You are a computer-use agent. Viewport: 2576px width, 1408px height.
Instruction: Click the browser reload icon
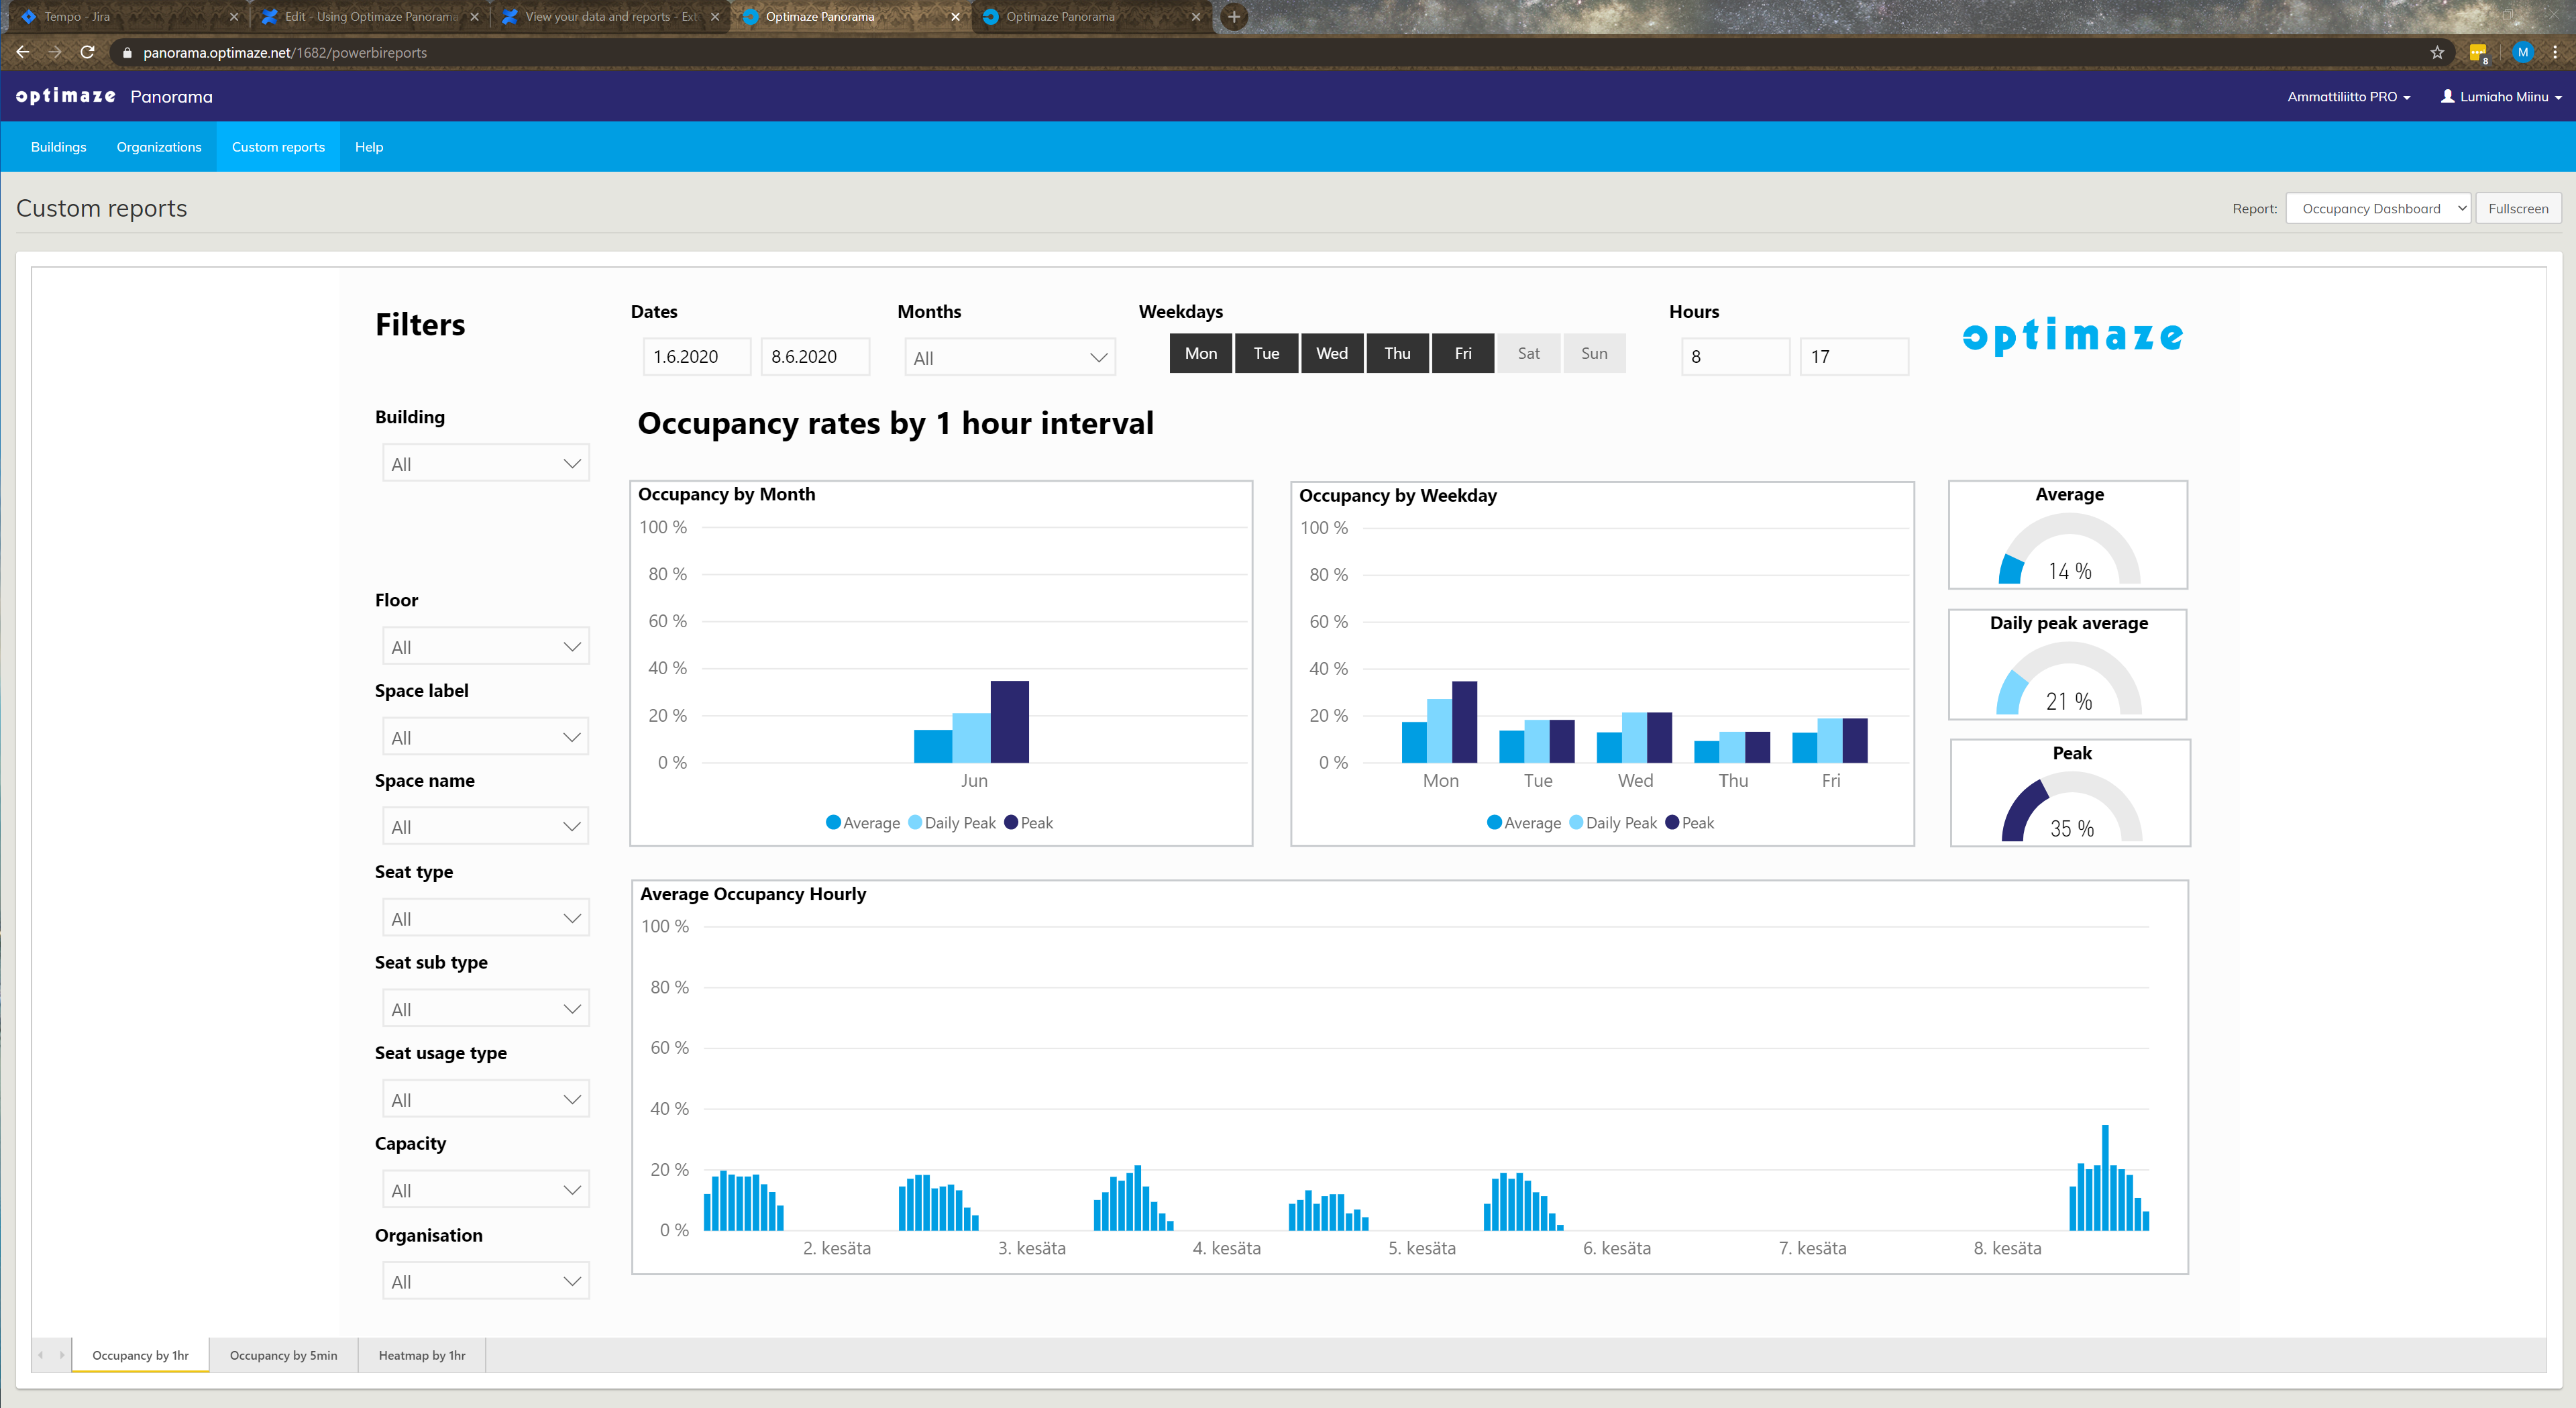pyautogui.click(x=87, y=52)
